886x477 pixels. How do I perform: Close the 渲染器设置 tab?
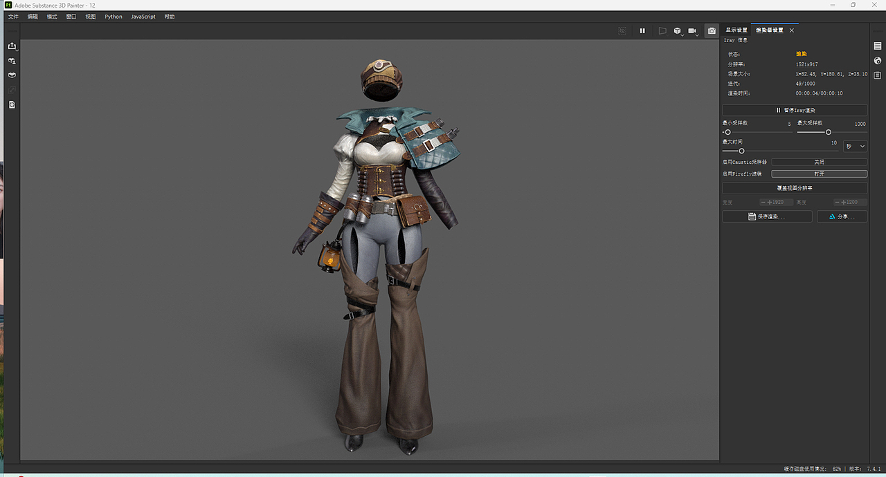tap(792, 30)
